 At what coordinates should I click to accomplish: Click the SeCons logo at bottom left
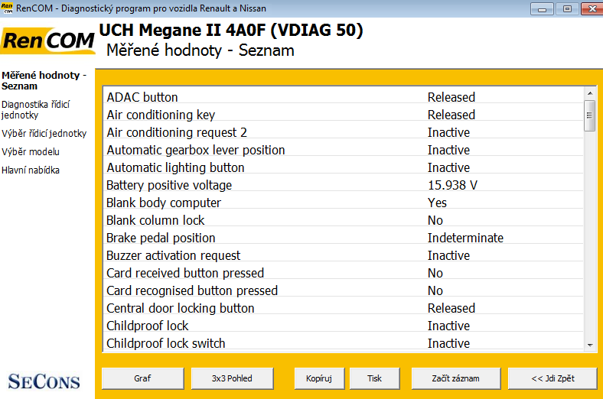tap(44, 380)
